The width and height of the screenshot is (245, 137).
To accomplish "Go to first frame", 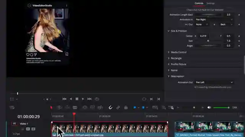I will tap(64, 99).
